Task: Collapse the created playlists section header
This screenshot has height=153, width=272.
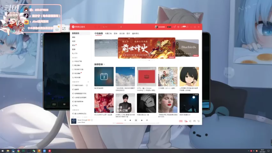Action: click(76, 82)
